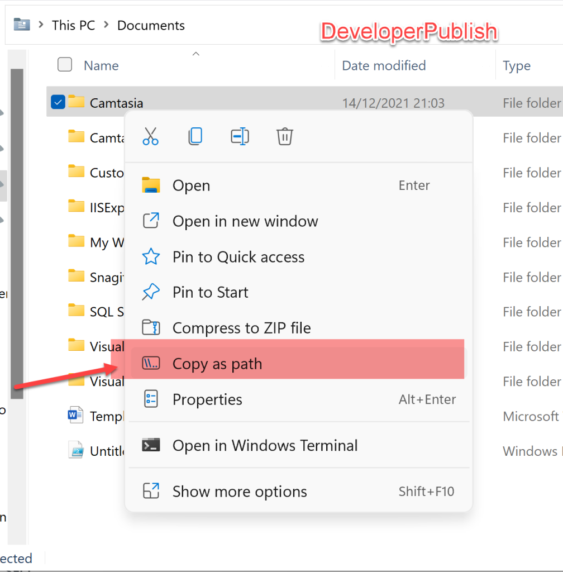Open the Documents breadcrumb link
This screenshot has width=563, height=572.
(x=150, y=25)
